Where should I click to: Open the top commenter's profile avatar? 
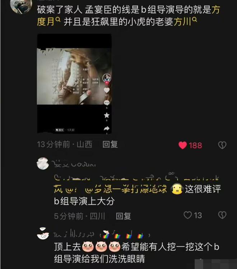[21, 6]
